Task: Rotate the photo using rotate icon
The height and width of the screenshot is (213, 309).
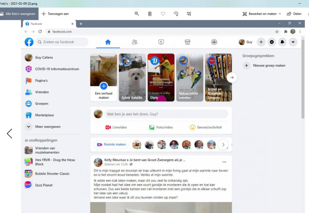Action: [176, 14]
